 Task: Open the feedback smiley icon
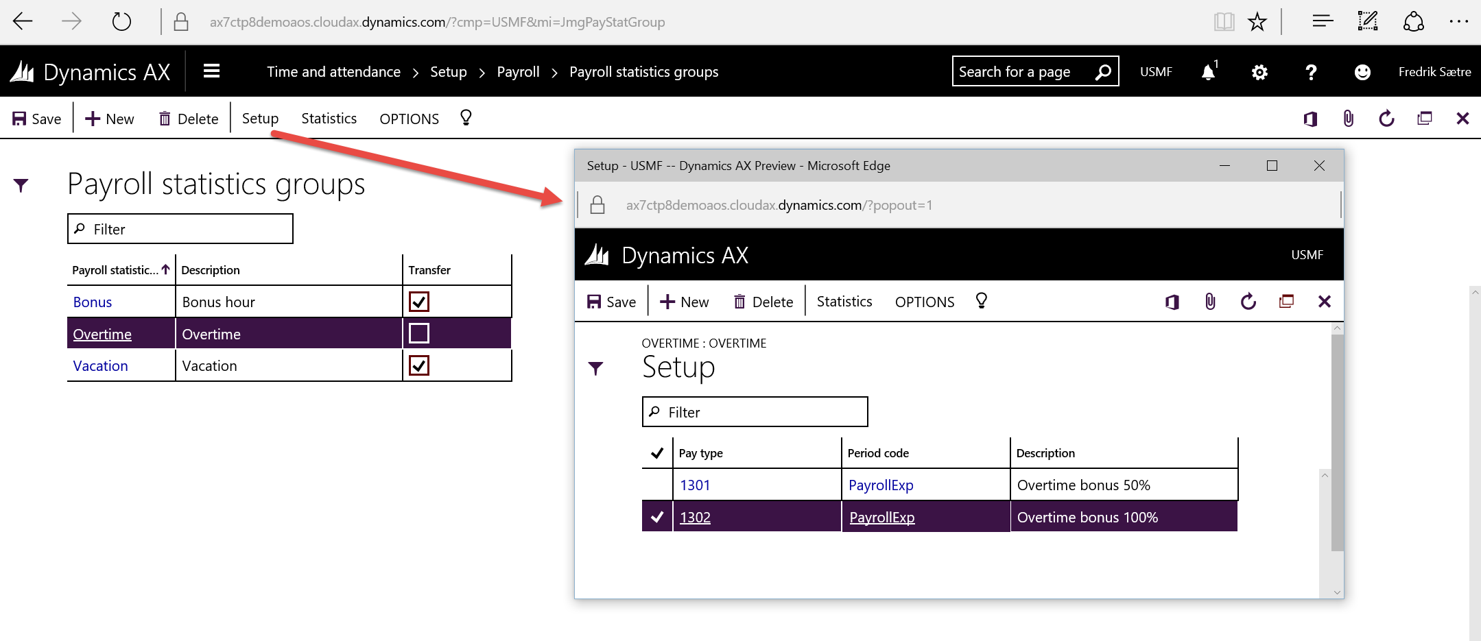tap(1362, 72)
